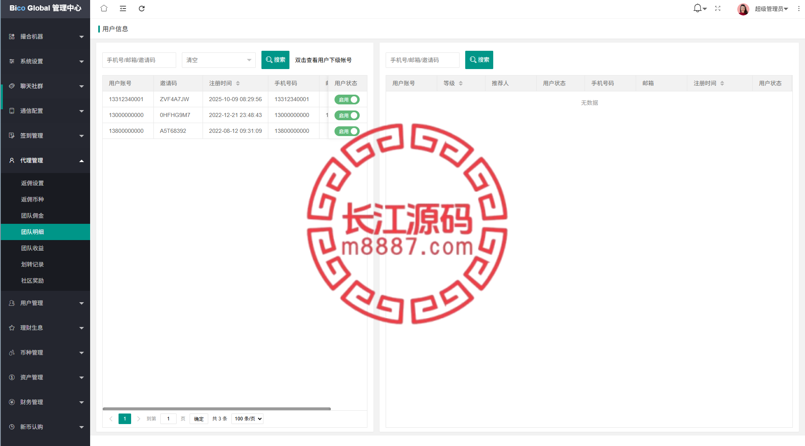Viewport: 805px width, 446px height.
Task: Go to previous page arrow
Action: pos(111,419)
